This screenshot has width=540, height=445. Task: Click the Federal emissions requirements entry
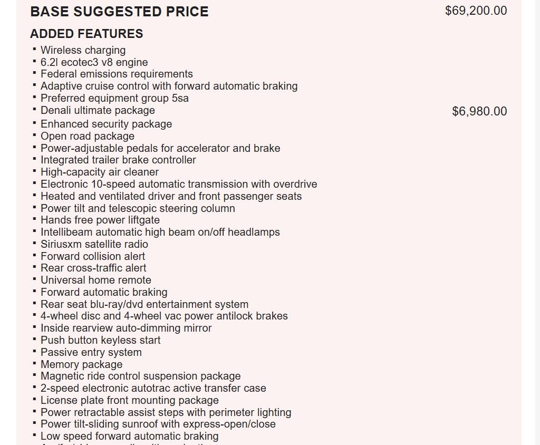(117, 74)
